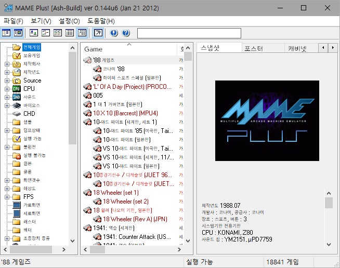Select 10X10 (Barcrest) (MPU4) row
The image size is (340, 268).
(133, 113)
